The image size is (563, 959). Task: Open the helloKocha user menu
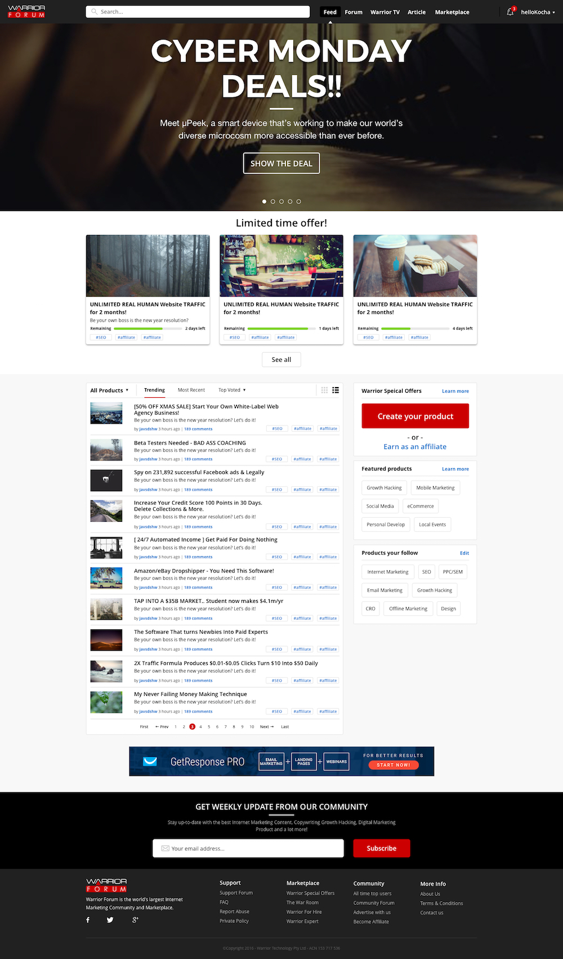coord(537,12)
